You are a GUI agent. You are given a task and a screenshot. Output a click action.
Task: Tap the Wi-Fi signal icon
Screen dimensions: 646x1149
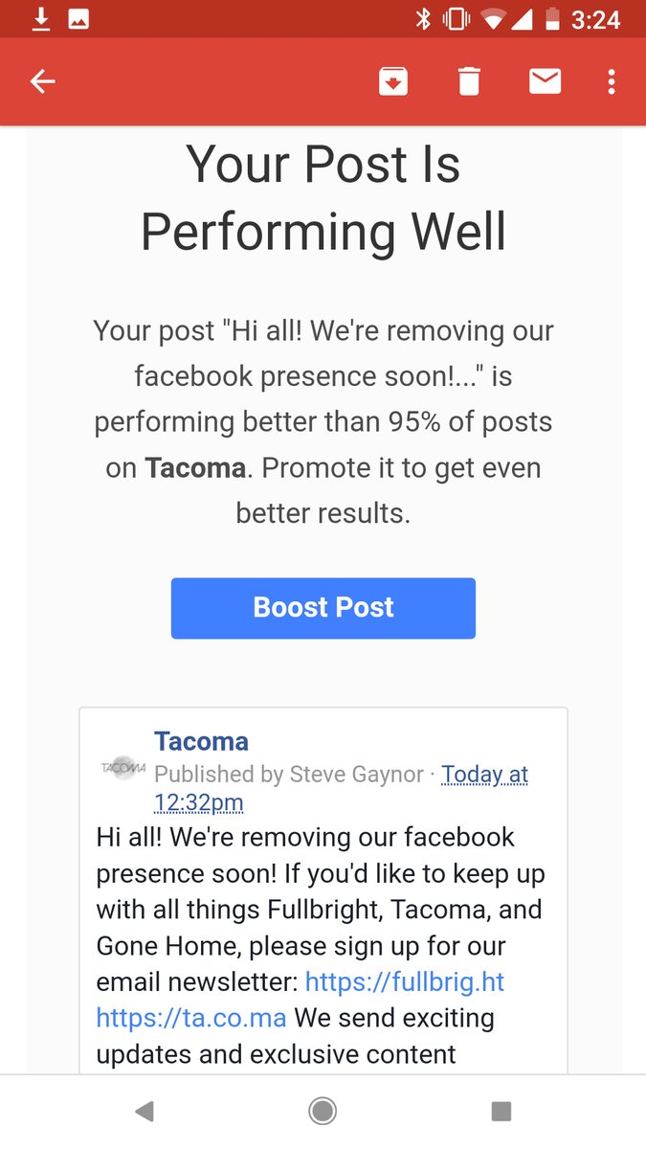[492, 19]
